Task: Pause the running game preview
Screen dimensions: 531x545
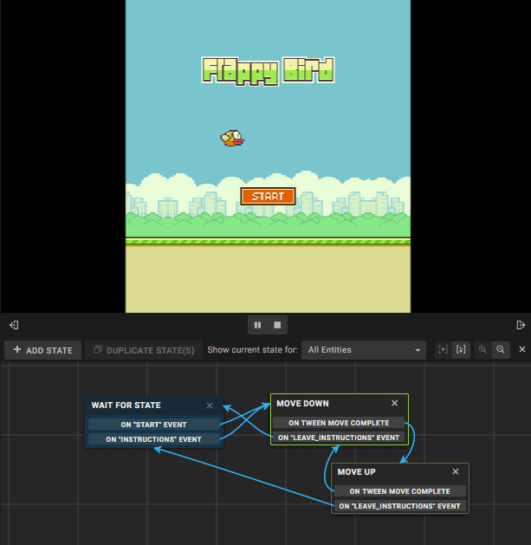Action: tap(257, 325)
